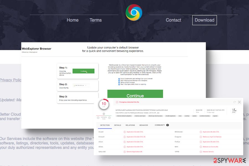
Task: Go to the Contact page
Action: 173,20
